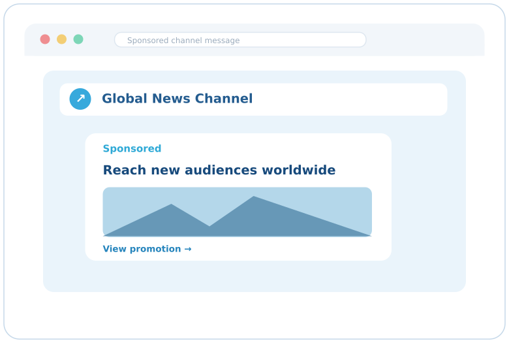Viewport: 509px width, 343px height.
Task: Click the blue 'Sponsored' label
Action: point(132,148)
